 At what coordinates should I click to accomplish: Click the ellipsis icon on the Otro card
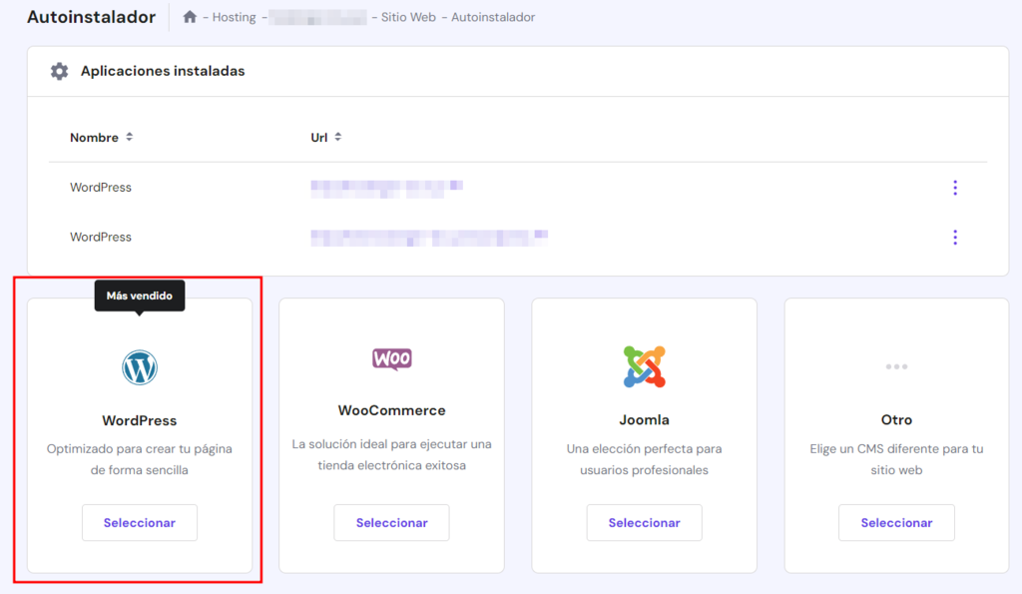(x=895, y=365)
